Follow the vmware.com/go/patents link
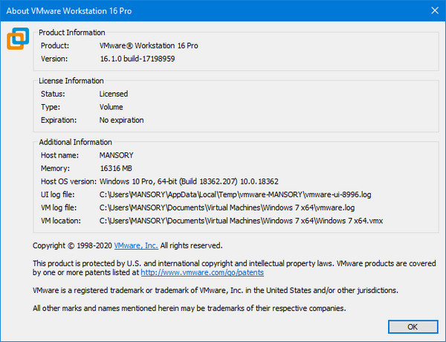This screenshot has height=342, width=446. click(208, 273)
